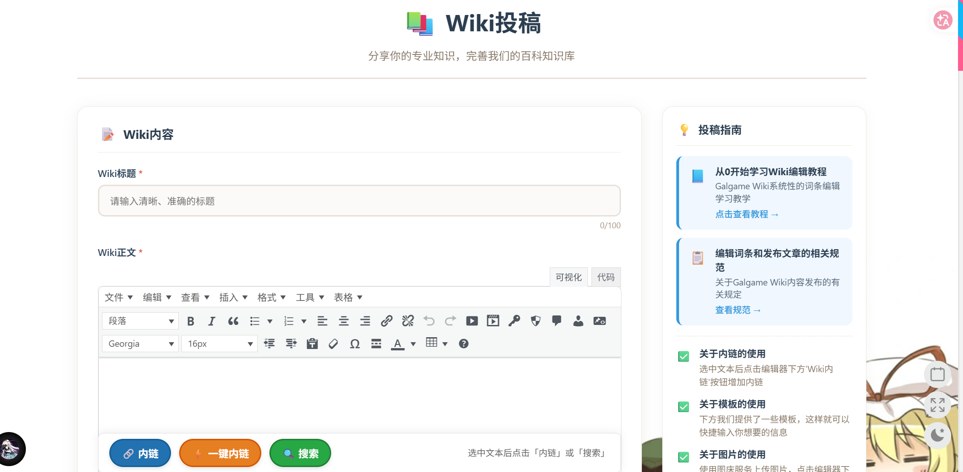Viewport: 963px width, 472px height.
Task: Toggle the 关于模板的使用 green checkbox
Action: tap(684, 407)
